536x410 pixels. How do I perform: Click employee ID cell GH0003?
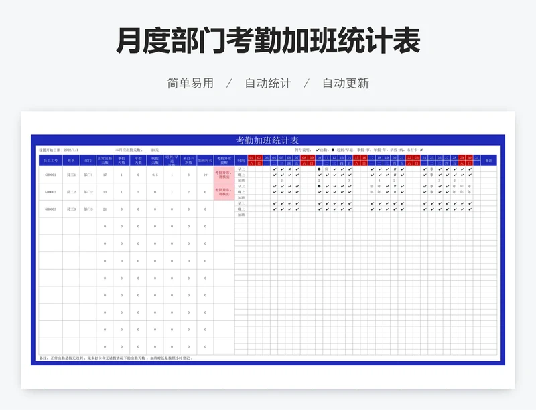coord(51,209)
